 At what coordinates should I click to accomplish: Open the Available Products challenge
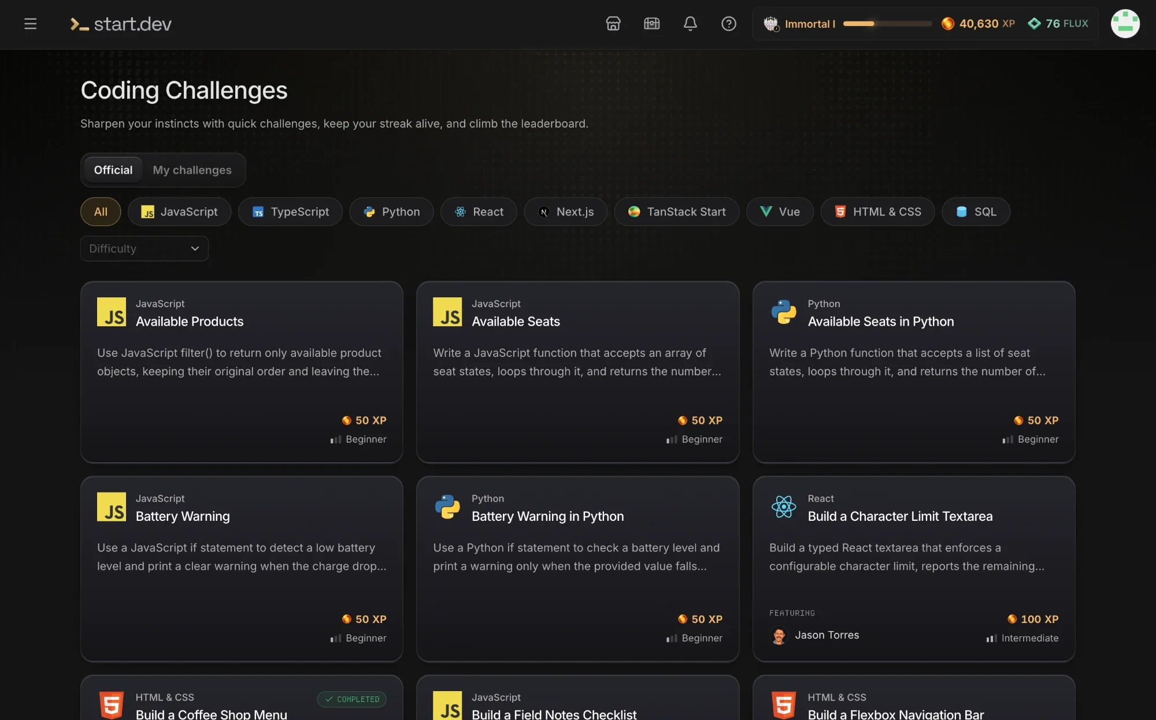[x=242, y=372]
